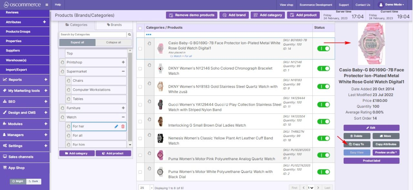Click the large pink watch preview image
The image size is (413, 190).
point(371,44)
